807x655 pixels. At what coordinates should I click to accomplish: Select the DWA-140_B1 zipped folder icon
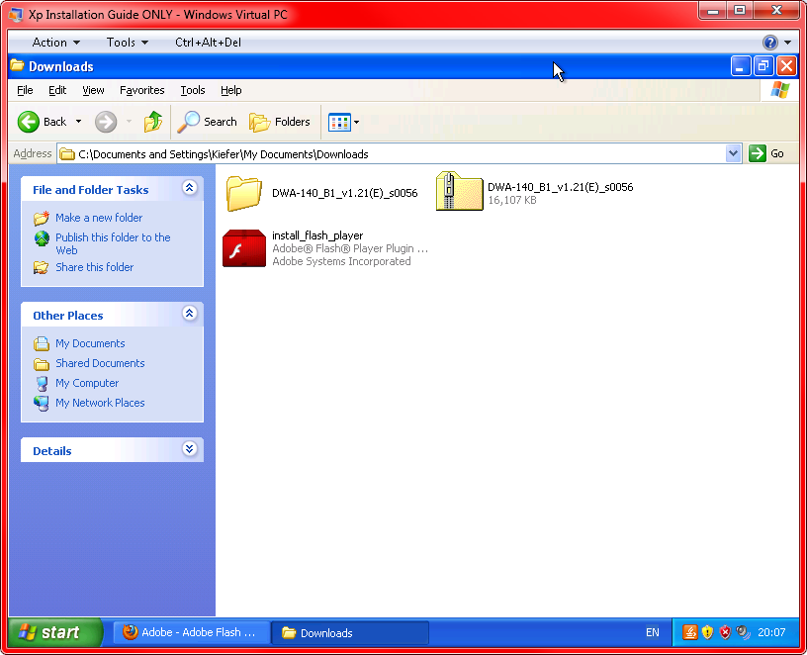click(459, 191)
